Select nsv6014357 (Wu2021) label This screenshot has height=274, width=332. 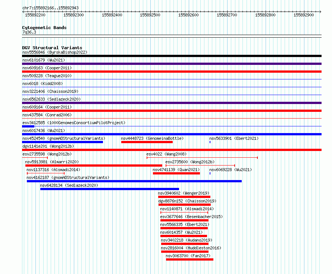181,232
